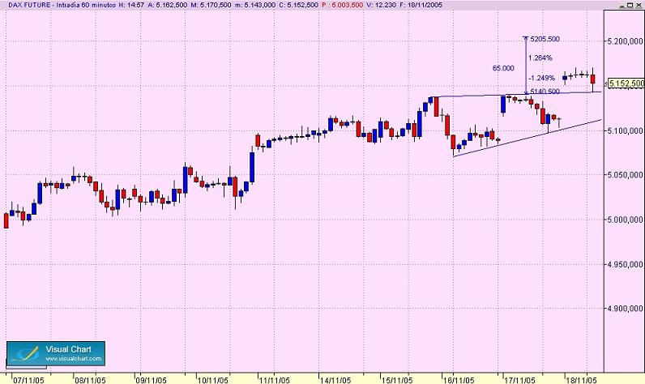Image resolution: width=645 pixels, height=384 pixels.
Task: Click the 15/11/05 date label
Action: [396, 380]
